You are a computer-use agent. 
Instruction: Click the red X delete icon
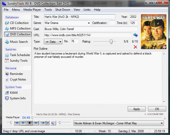[135, 47]
